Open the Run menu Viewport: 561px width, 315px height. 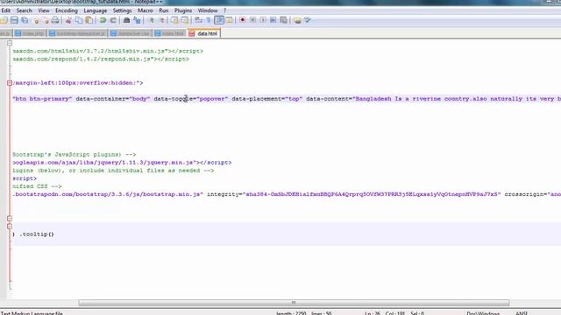click(x=164, y=10)
